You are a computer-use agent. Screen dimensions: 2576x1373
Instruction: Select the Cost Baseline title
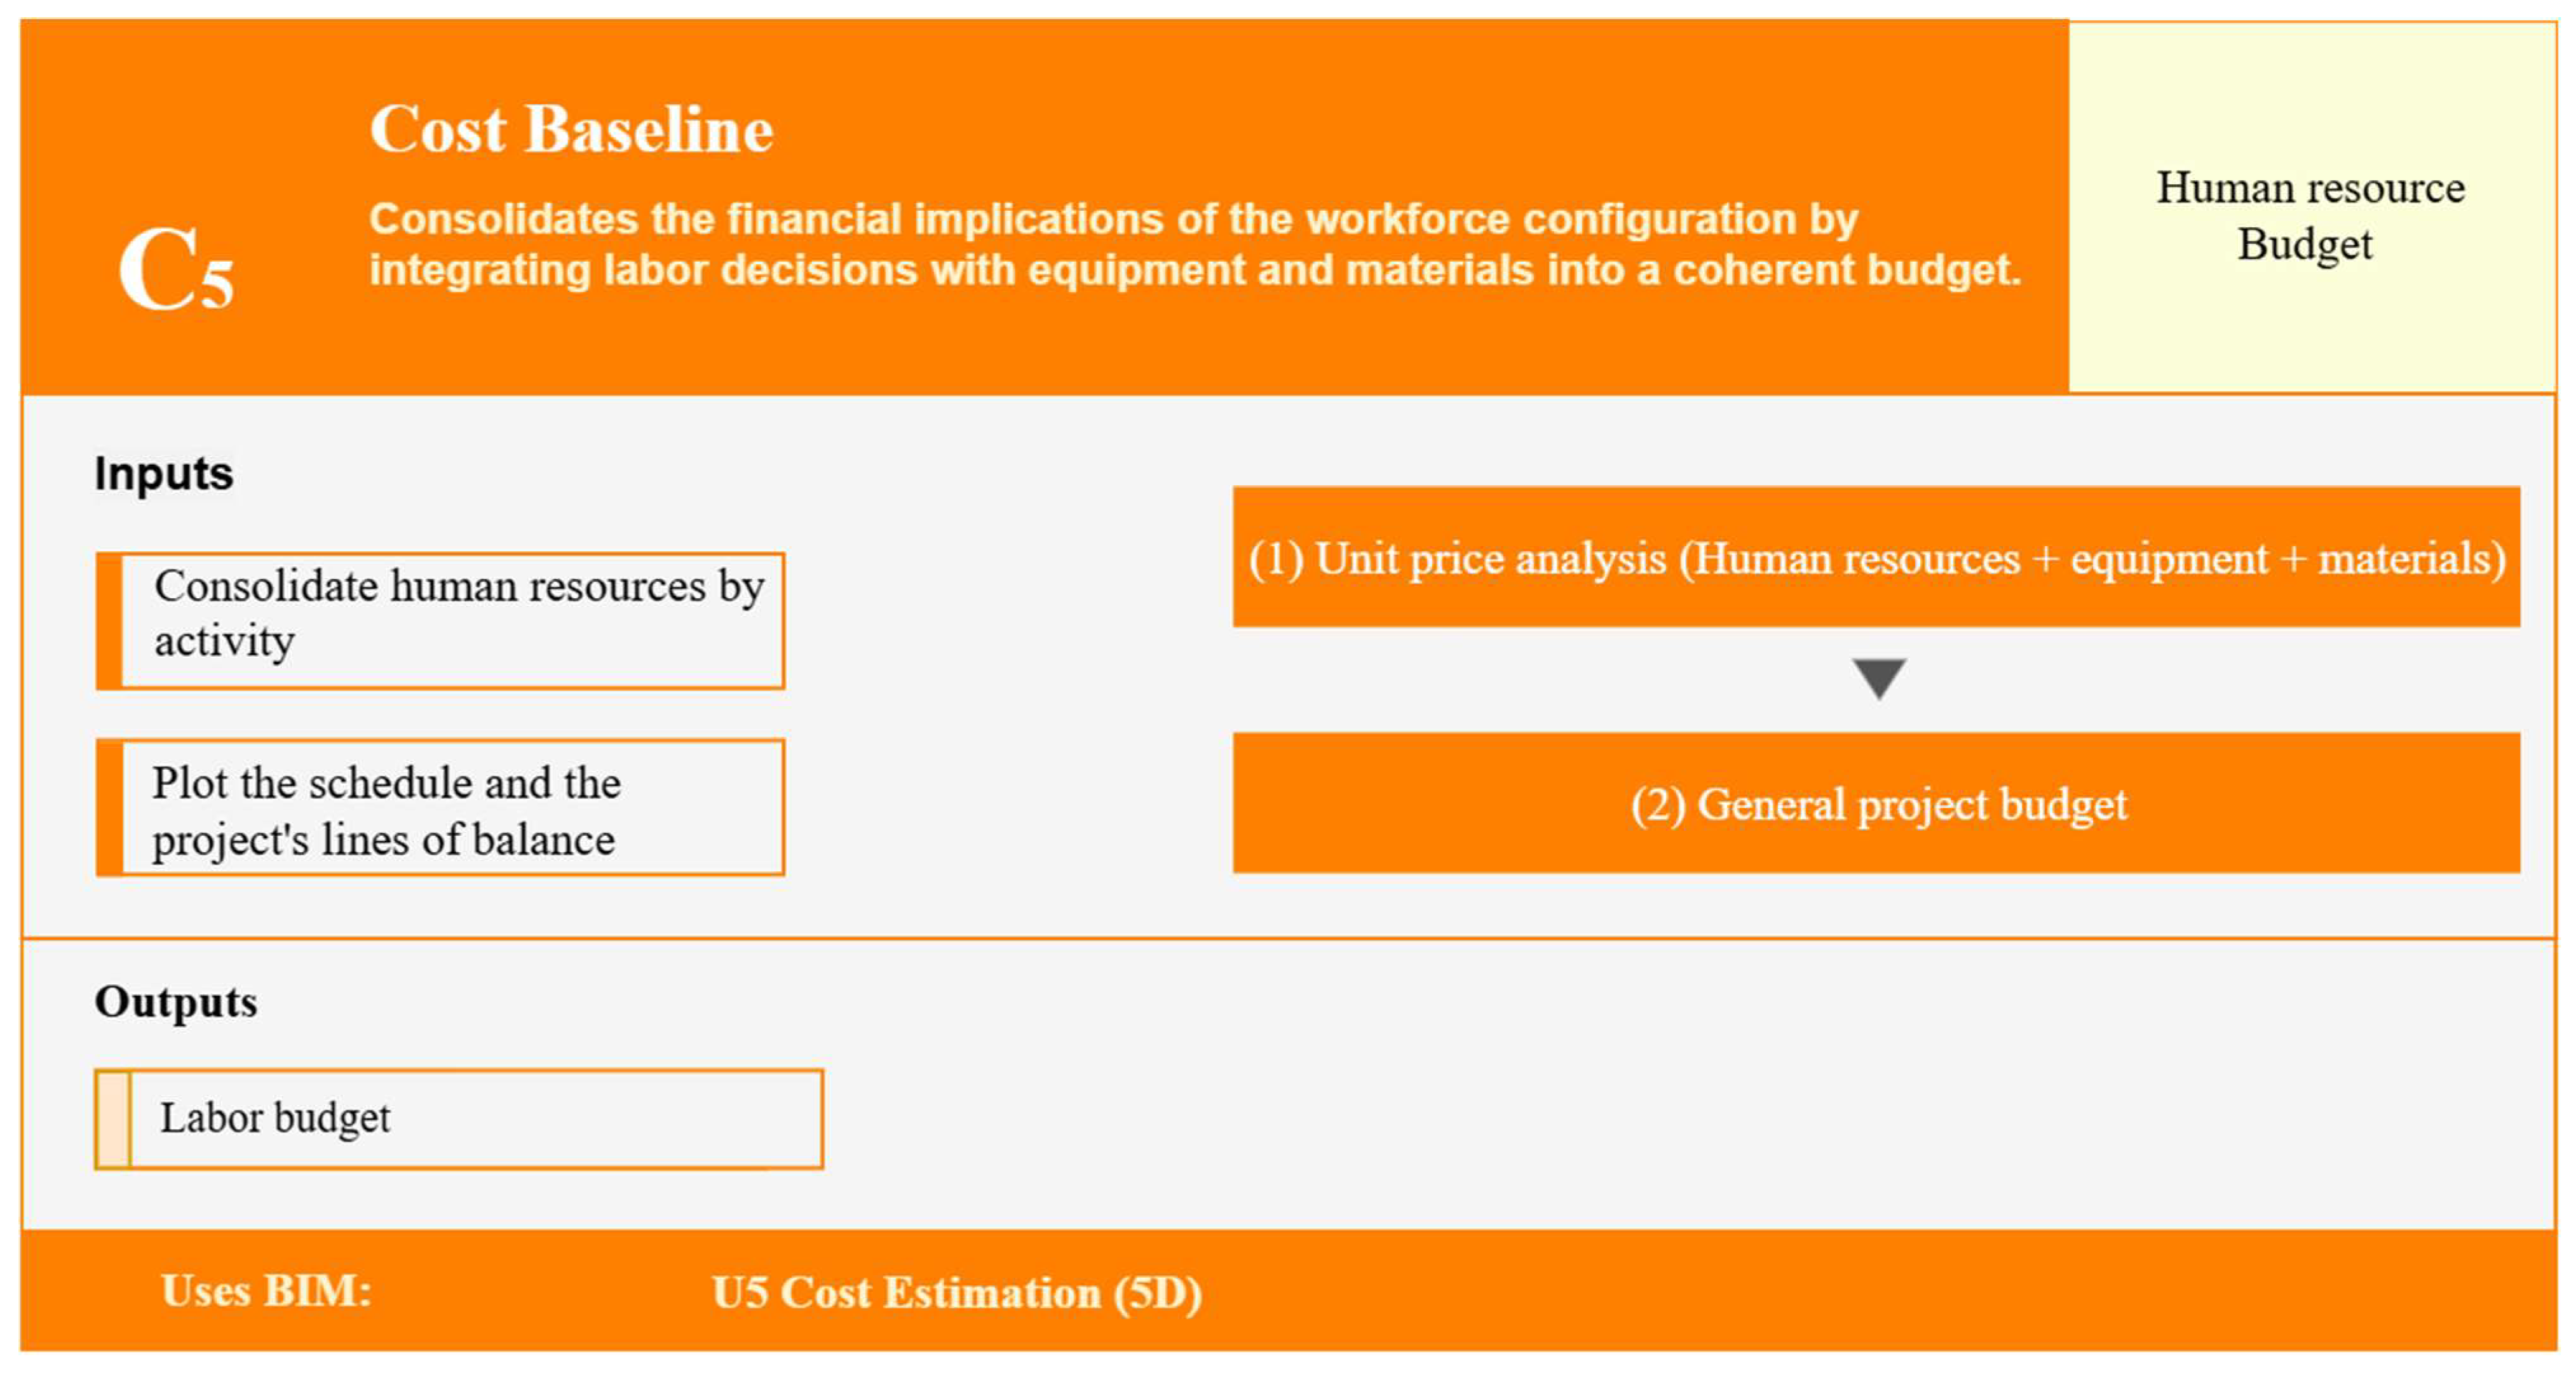(x=571, y=130)
